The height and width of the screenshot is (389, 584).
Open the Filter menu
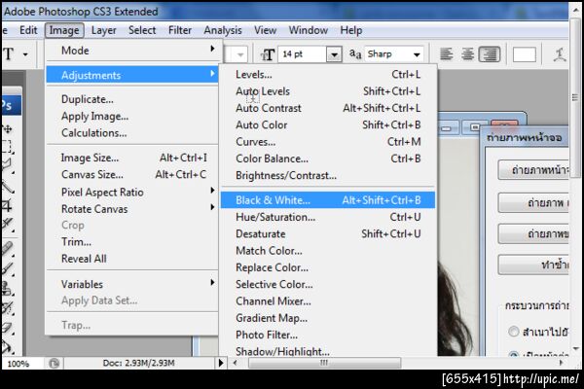tap(180, 30)
